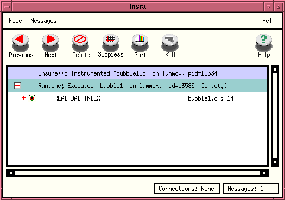
Task: Click the horizontal scrollbar left arrow
Action: tap(10, 173)
